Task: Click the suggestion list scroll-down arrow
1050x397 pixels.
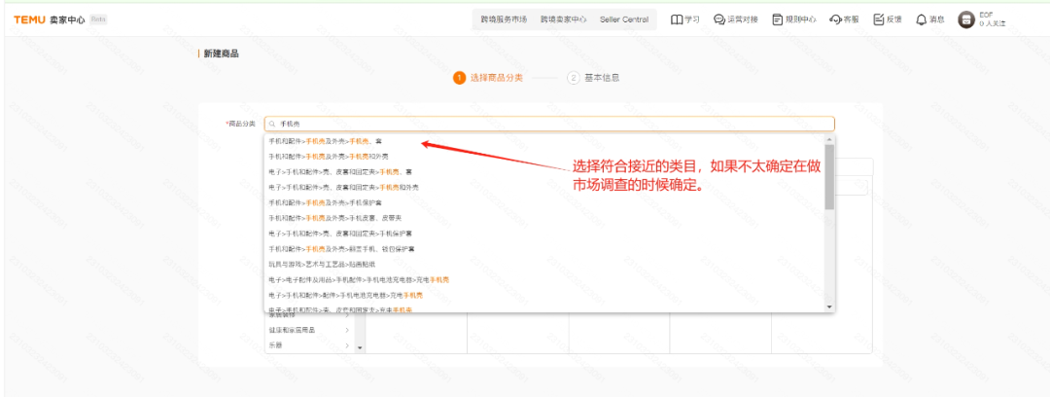Action: 829,307
